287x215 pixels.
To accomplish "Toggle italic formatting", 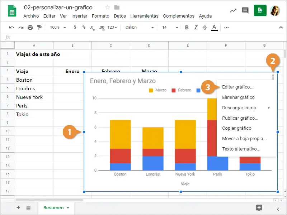I will 196,28.
